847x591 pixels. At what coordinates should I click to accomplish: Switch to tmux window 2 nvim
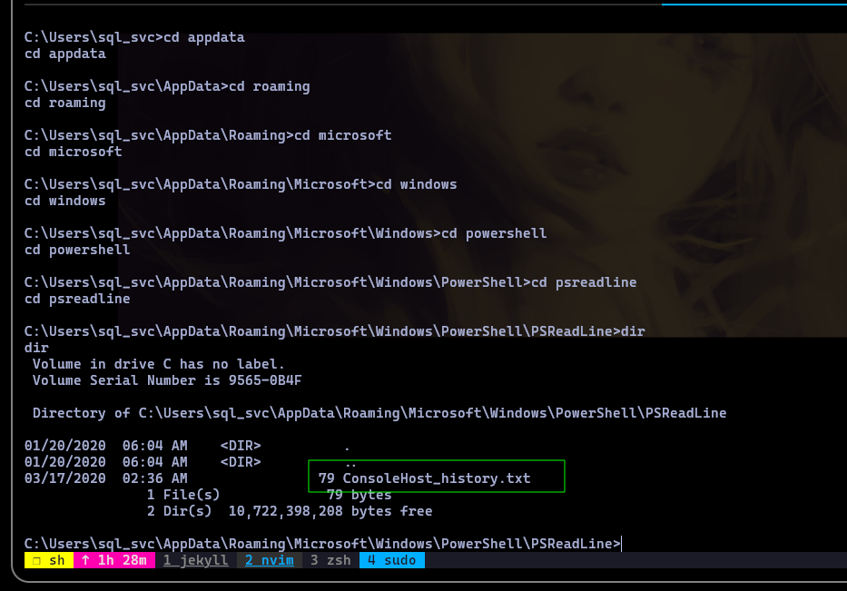pyautogui.click(x=269, y=560)
